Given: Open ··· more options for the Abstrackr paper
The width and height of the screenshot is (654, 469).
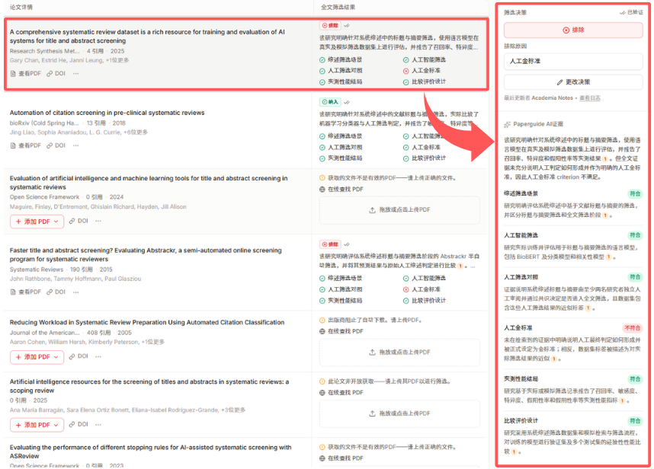Looking at the screenshot, I should [x=75, y=292].
